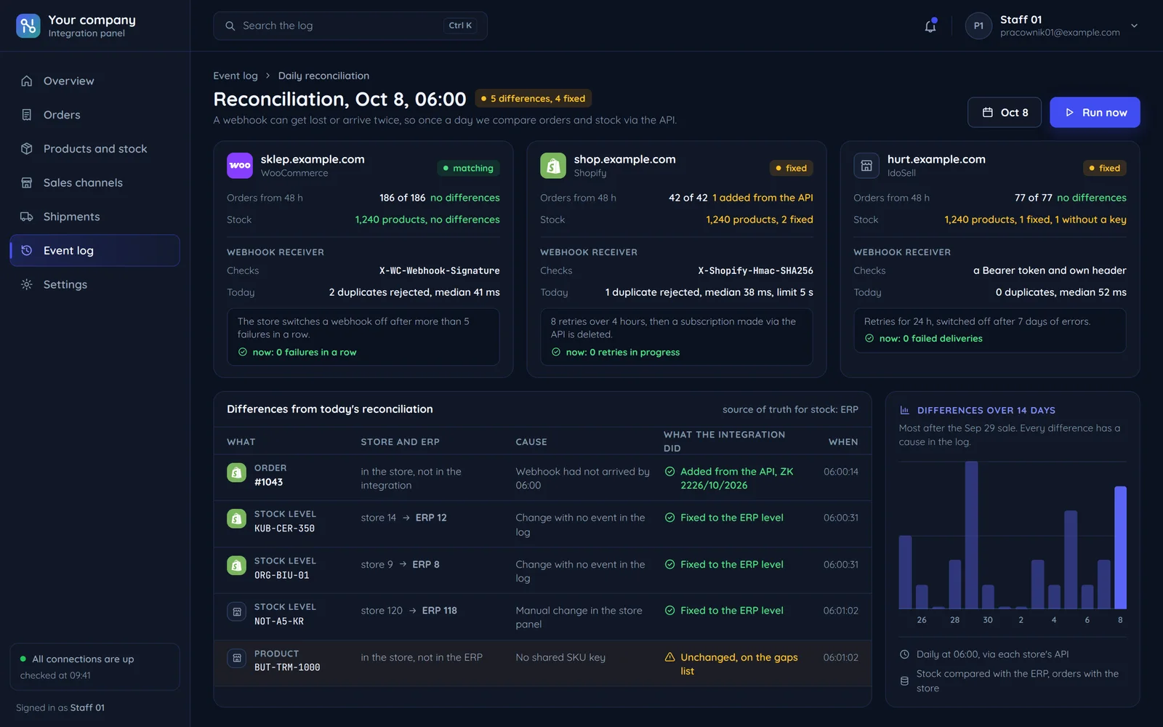
Task: Open Sales channels in the sidebar
Action: pos(94,182)
